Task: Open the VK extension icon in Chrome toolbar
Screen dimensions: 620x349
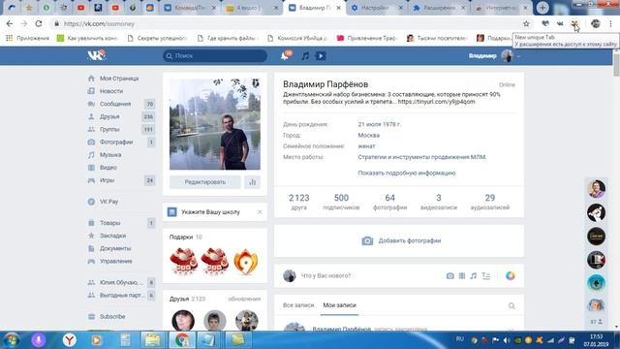Action: click(560, 23)
